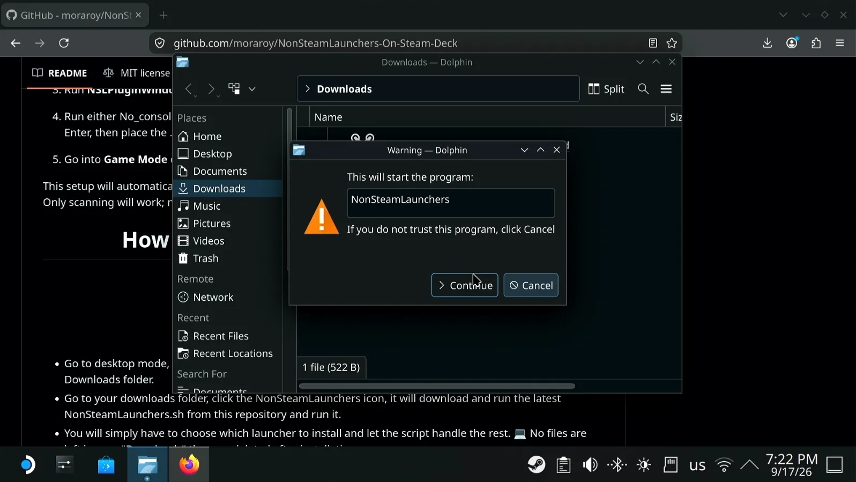
Task: Click the NonSteamLaunchers program name field
Action: (451, 203)
